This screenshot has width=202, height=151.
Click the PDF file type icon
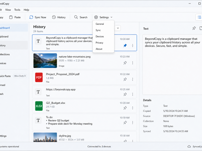click(39, 77)
